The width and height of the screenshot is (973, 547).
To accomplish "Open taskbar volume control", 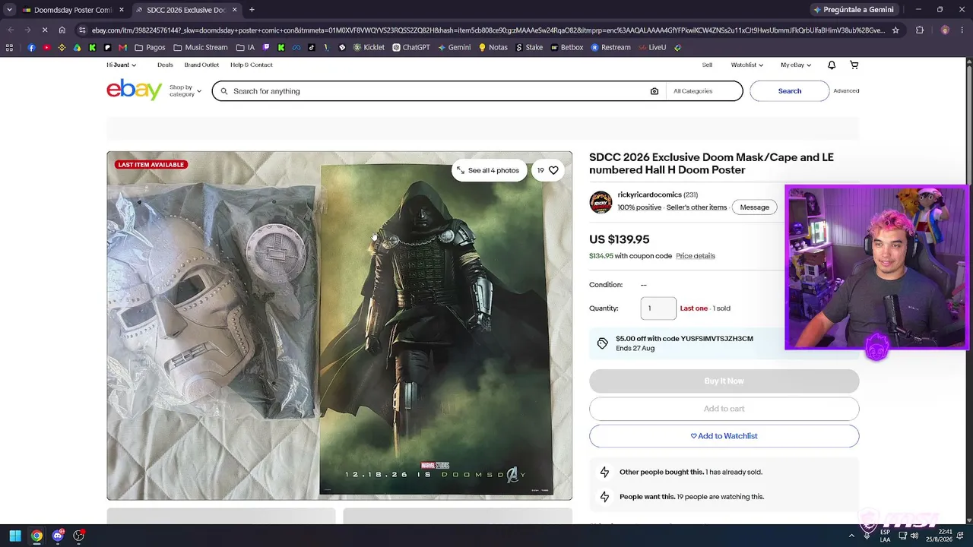I will pos(914,536).
